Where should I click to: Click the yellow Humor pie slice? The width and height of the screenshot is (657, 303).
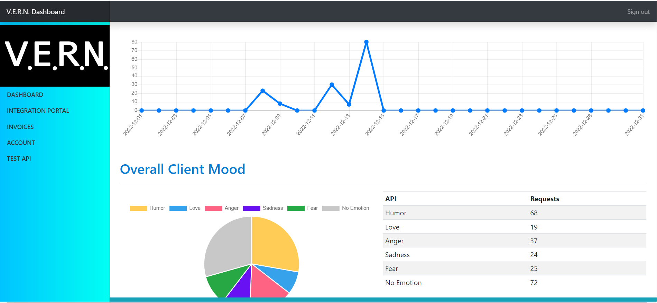[x=273, y=245]
